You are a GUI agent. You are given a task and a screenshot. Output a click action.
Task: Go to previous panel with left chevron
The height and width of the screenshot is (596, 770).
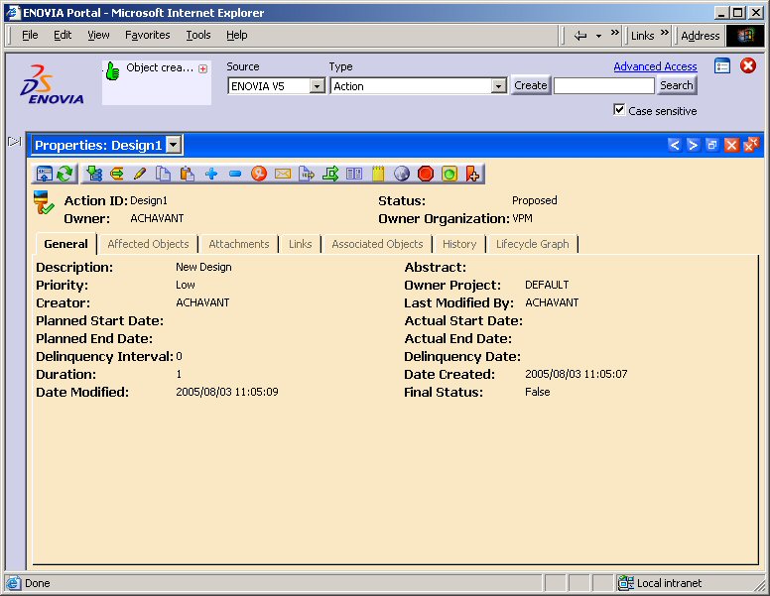(x=674, y=145)
